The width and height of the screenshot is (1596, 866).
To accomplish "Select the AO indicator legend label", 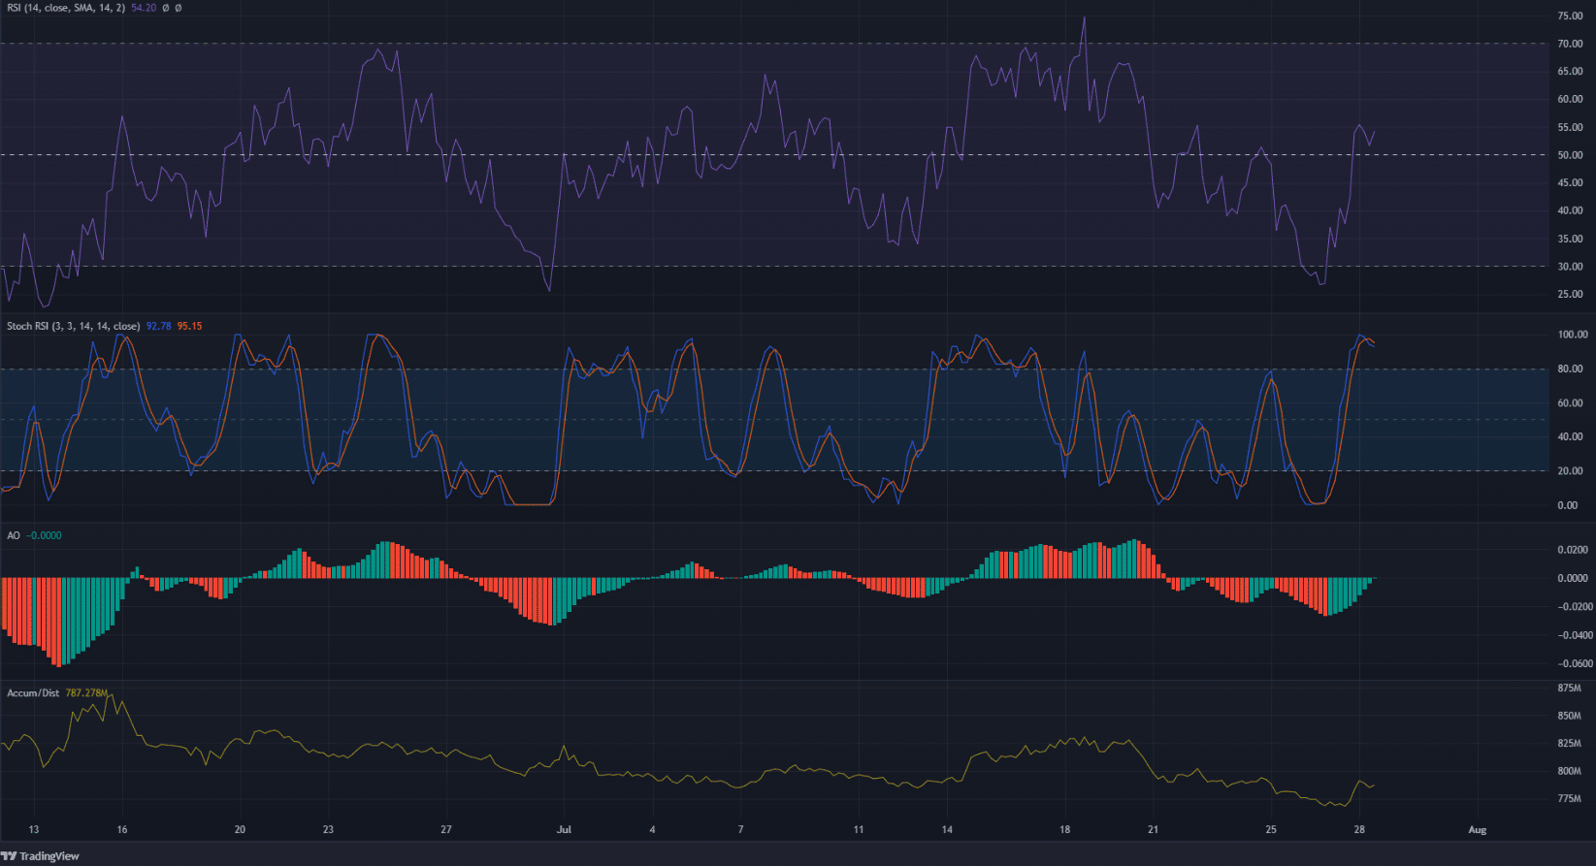I will pyautogui.click(x=14, y=535).
